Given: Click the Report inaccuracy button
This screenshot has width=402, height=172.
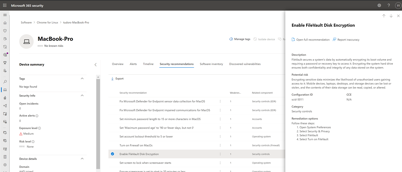Looking at the screenshot, I should click(346, 40).
